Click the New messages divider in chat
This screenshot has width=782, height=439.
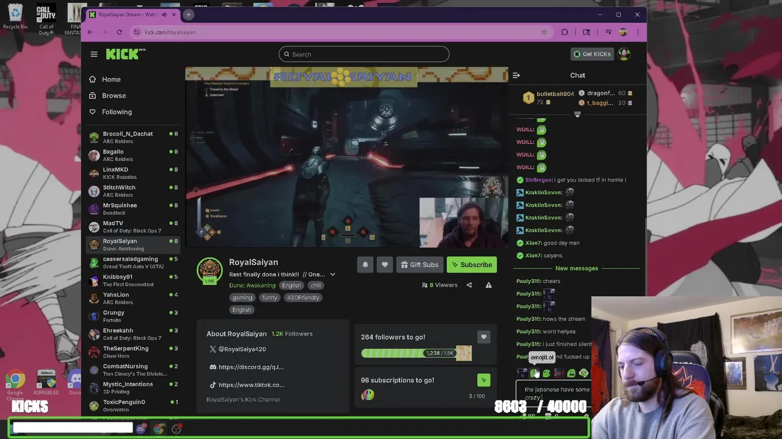tap(577, 268)
